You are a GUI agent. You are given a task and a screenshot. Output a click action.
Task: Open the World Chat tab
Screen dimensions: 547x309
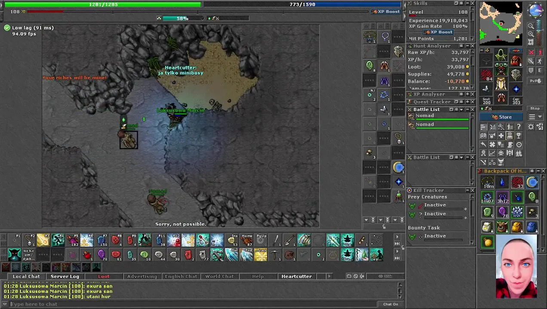(219, 276)
